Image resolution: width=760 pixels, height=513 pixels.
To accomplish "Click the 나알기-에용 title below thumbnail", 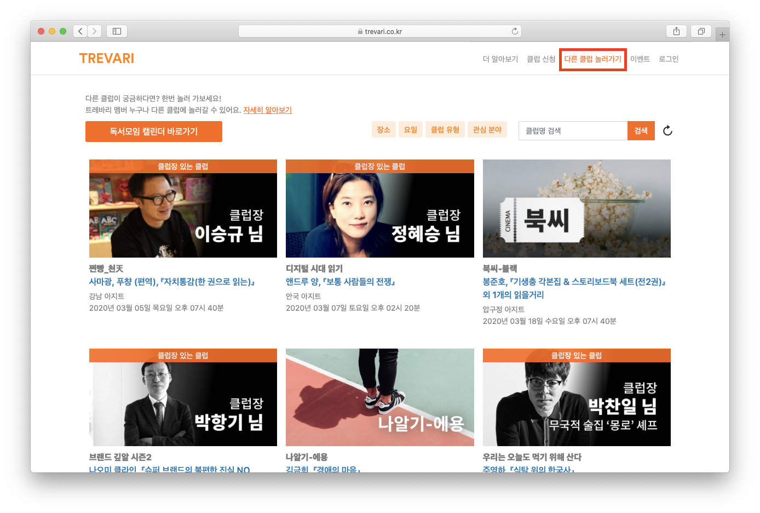I will (x=307, y=457).
